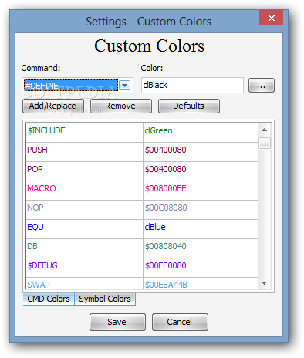Click the list scrollbar thumb
The width and height of the screenshot is (304, 358).
click(265, 144)
